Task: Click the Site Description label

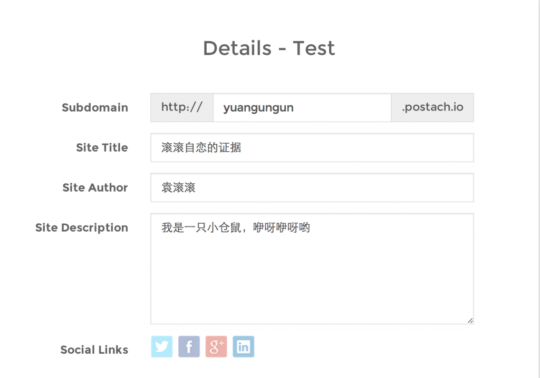Action: click(82, 227)
